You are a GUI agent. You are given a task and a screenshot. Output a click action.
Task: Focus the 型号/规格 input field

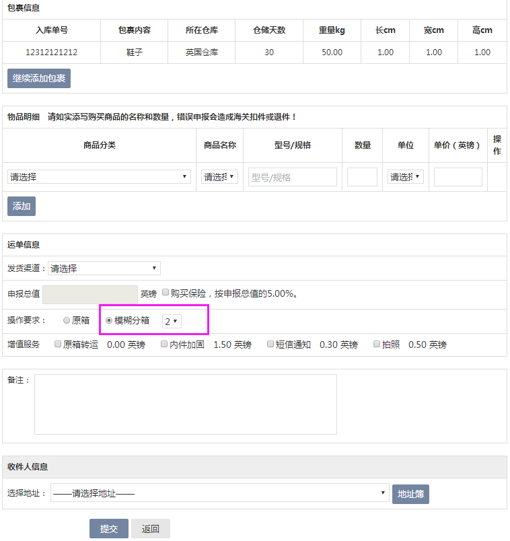pos(292,177)
